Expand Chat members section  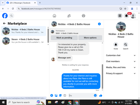(x=121, y=61)
